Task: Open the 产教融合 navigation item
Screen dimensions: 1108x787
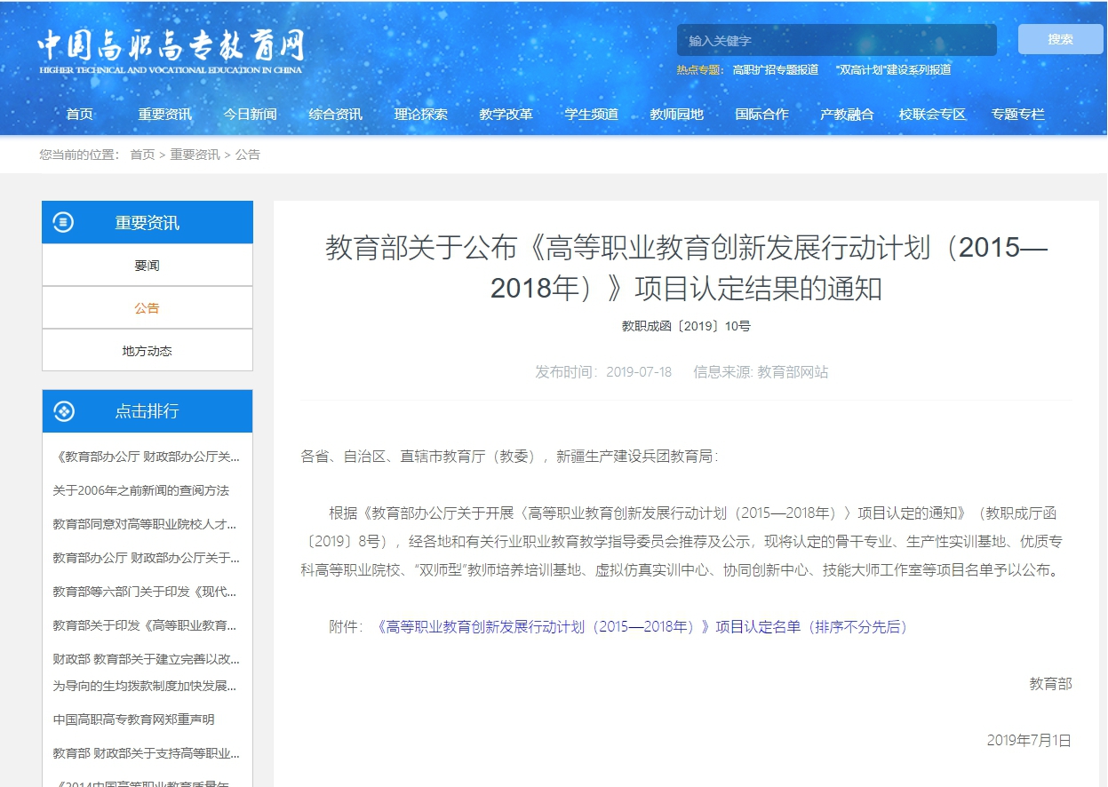Action: (x=847, y=114)
